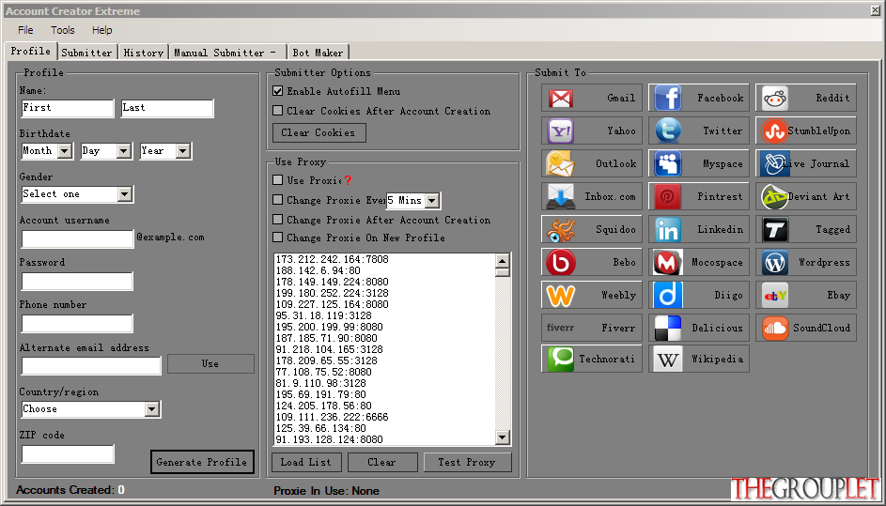
Task: Go to the Bot Maker tab
Action: 318,53
